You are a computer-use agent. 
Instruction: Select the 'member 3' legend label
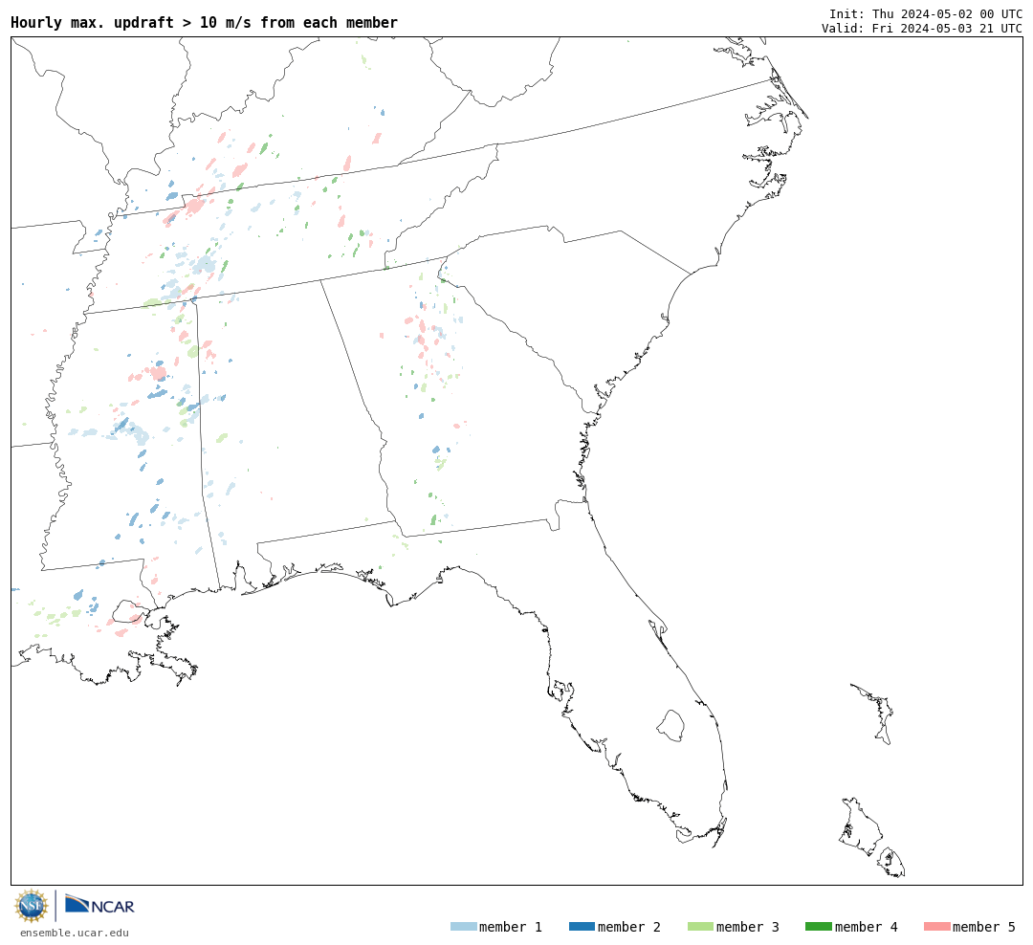748,927
